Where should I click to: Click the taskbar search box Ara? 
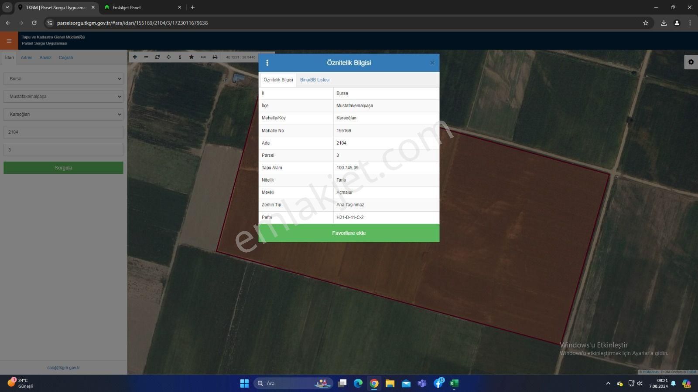tap(293, 383)
